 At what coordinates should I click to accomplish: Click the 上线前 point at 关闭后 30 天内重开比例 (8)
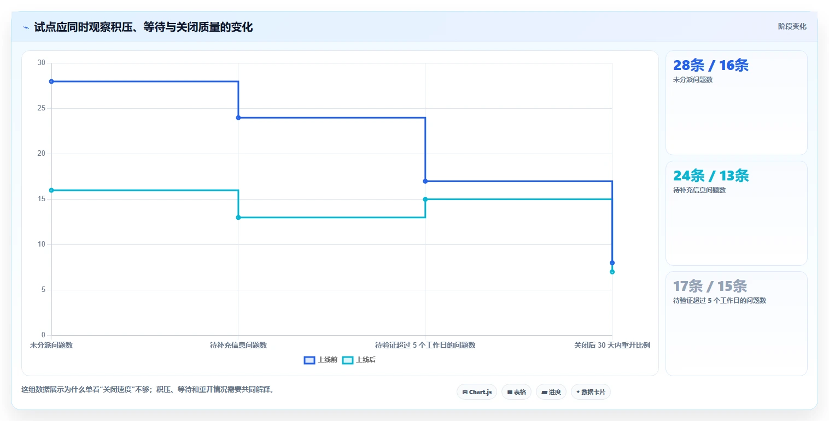coord(612,263)
